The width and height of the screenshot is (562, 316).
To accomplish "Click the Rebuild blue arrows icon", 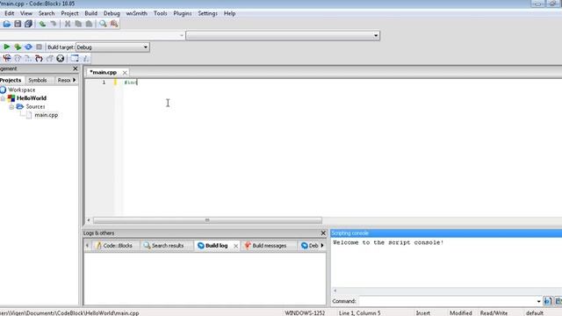I will click(x=28, y=47).
